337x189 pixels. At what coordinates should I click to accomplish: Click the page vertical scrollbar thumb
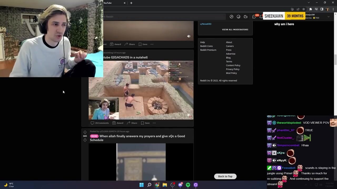pos(335,60)
